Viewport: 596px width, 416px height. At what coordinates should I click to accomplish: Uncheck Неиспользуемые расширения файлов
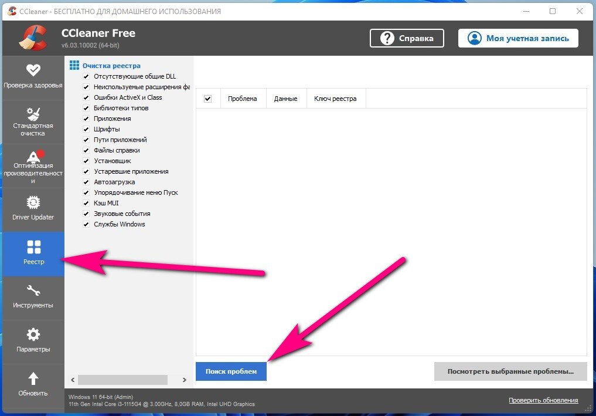pos(86,87)
